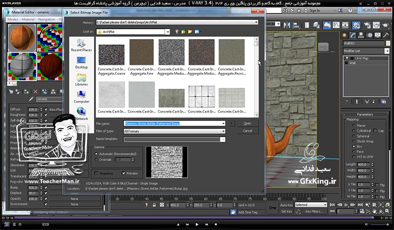Open View Menu icon in file dialog
Image resolution: width=394 pixels, height=230 pixels.
197,32
